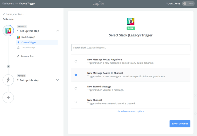
Task: Click show less common options link
Action: click(131, 111)
